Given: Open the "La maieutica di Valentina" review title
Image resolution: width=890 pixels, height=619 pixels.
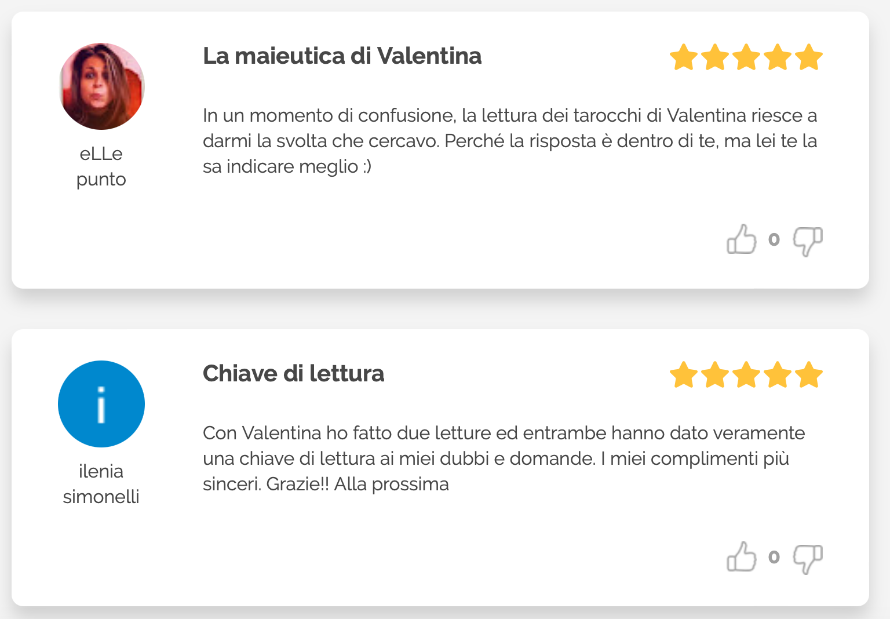Looking at the screenshot, I should pyautogui.click(x=342, y=56).
